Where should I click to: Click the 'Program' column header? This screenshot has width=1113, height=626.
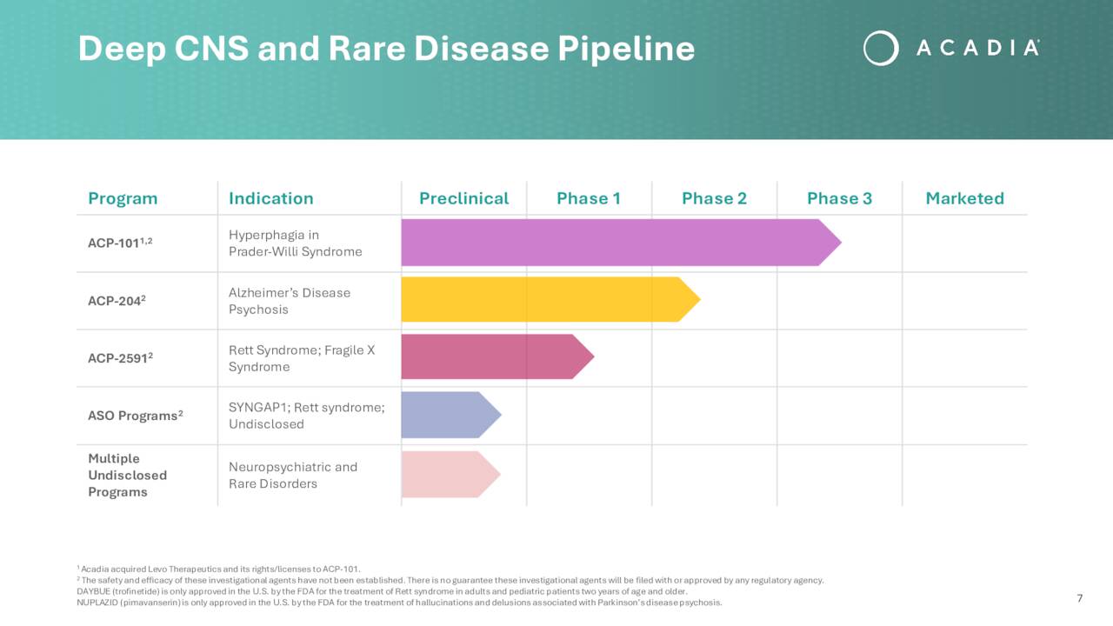click(123, 198)
